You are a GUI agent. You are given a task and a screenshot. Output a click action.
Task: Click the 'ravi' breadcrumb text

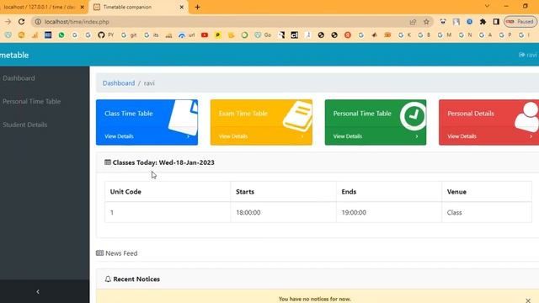tap(149, 83)
